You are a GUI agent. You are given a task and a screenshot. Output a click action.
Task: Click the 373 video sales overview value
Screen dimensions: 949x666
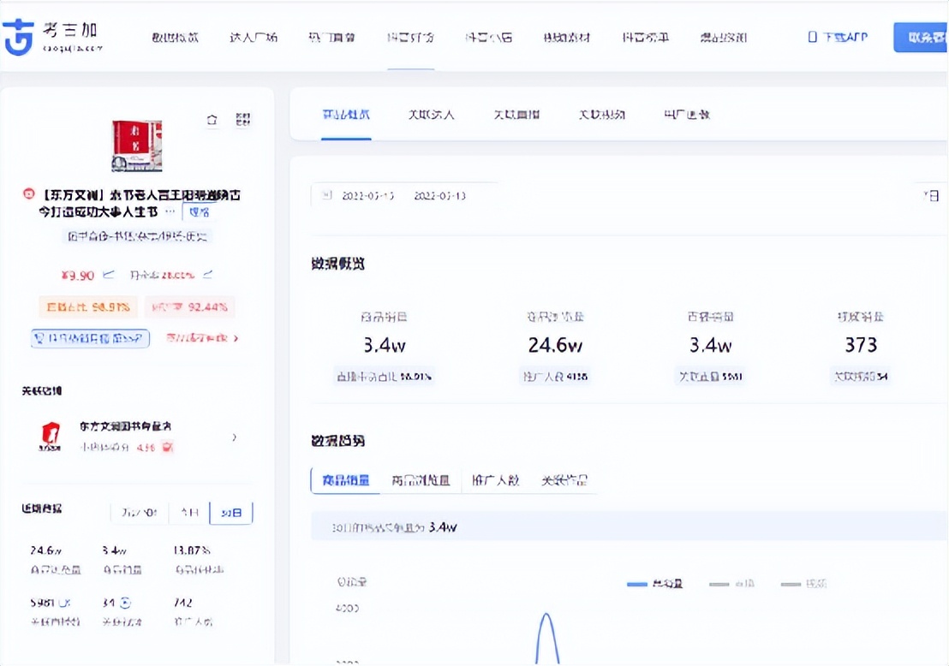coord(861,345)
